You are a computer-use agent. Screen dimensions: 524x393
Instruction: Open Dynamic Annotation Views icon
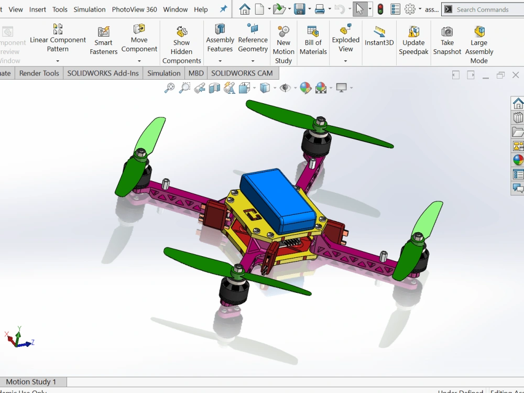(x=230, y=88)
